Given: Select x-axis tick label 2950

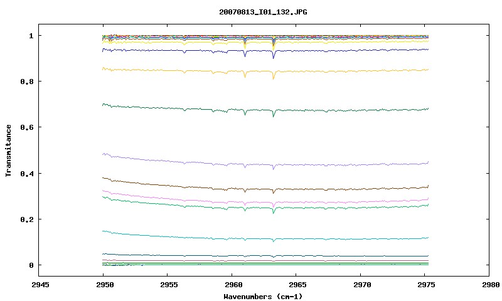Looking at the screenshot, I should pyautogui.click(x=105, y=285).
